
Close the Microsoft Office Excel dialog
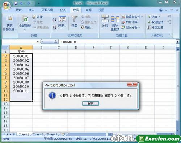[x=132, y=84]
